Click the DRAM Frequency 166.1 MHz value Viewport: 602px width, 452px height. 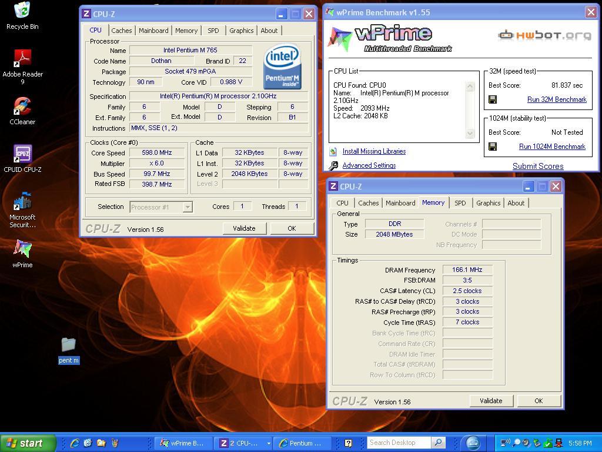tap(467, 270)
